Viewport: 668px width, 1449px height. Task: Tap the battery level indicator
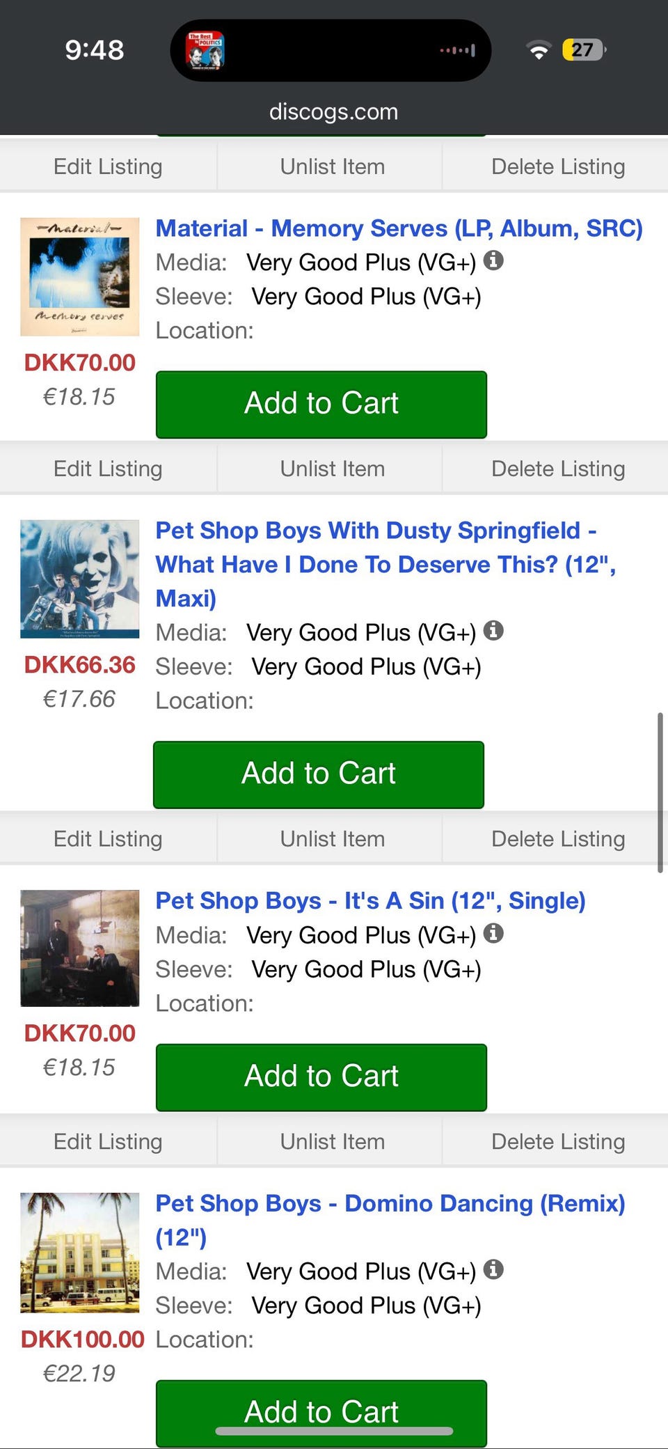point(583,50)
